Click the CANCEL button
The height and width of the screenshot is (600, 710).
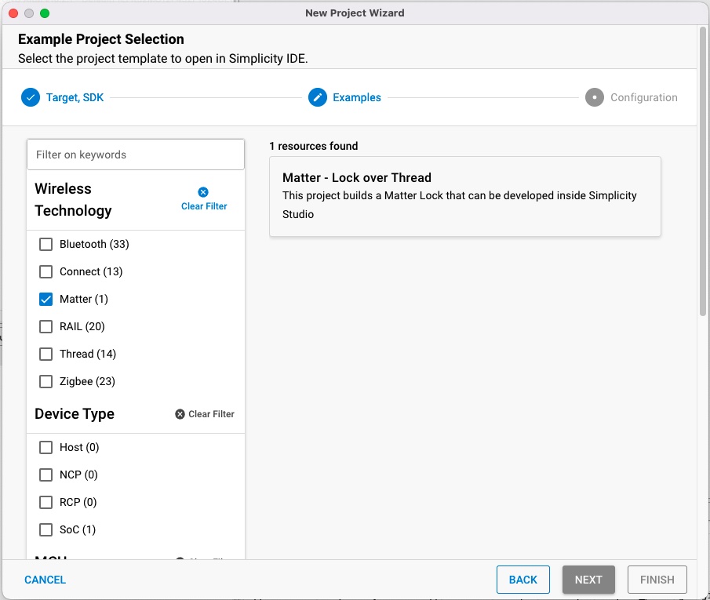(x=45, y=580)
